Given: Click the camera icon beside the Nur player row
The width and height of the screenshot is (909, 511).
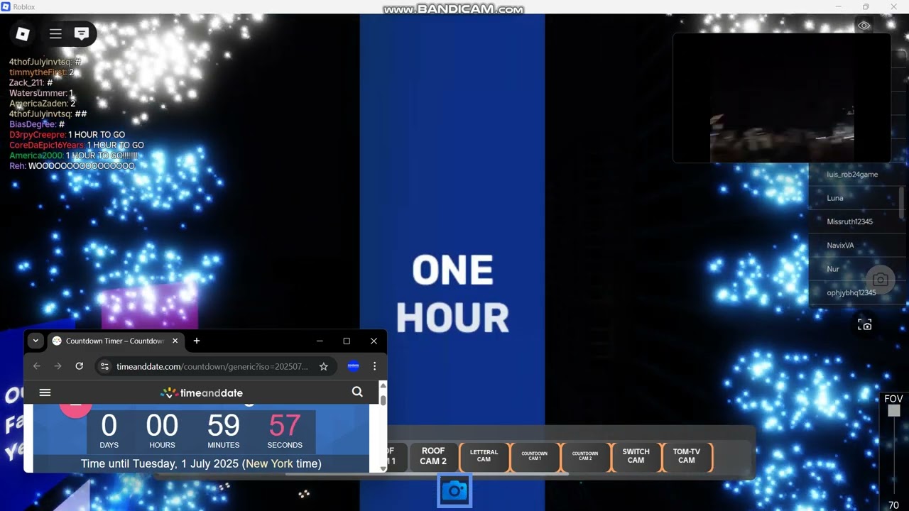Looking at the screenshot, I should (x=880, y=279).
